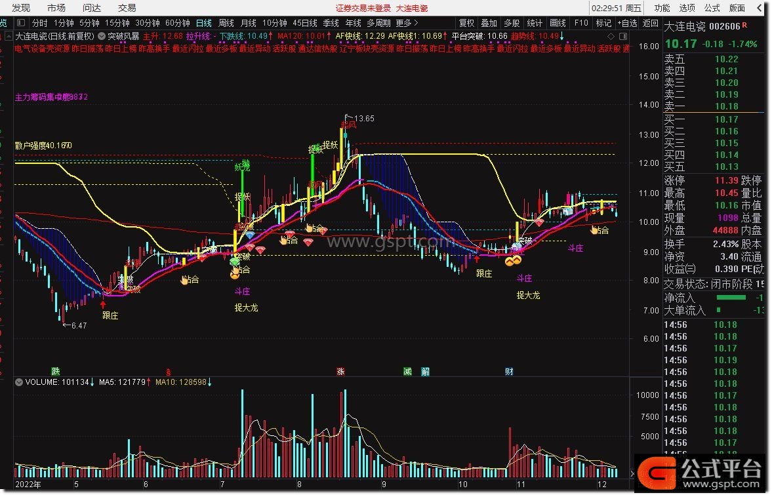772x495 pixels.
Task: Click the 13.65 high price label
Action: pyautogui.click(x=364, y=119)
